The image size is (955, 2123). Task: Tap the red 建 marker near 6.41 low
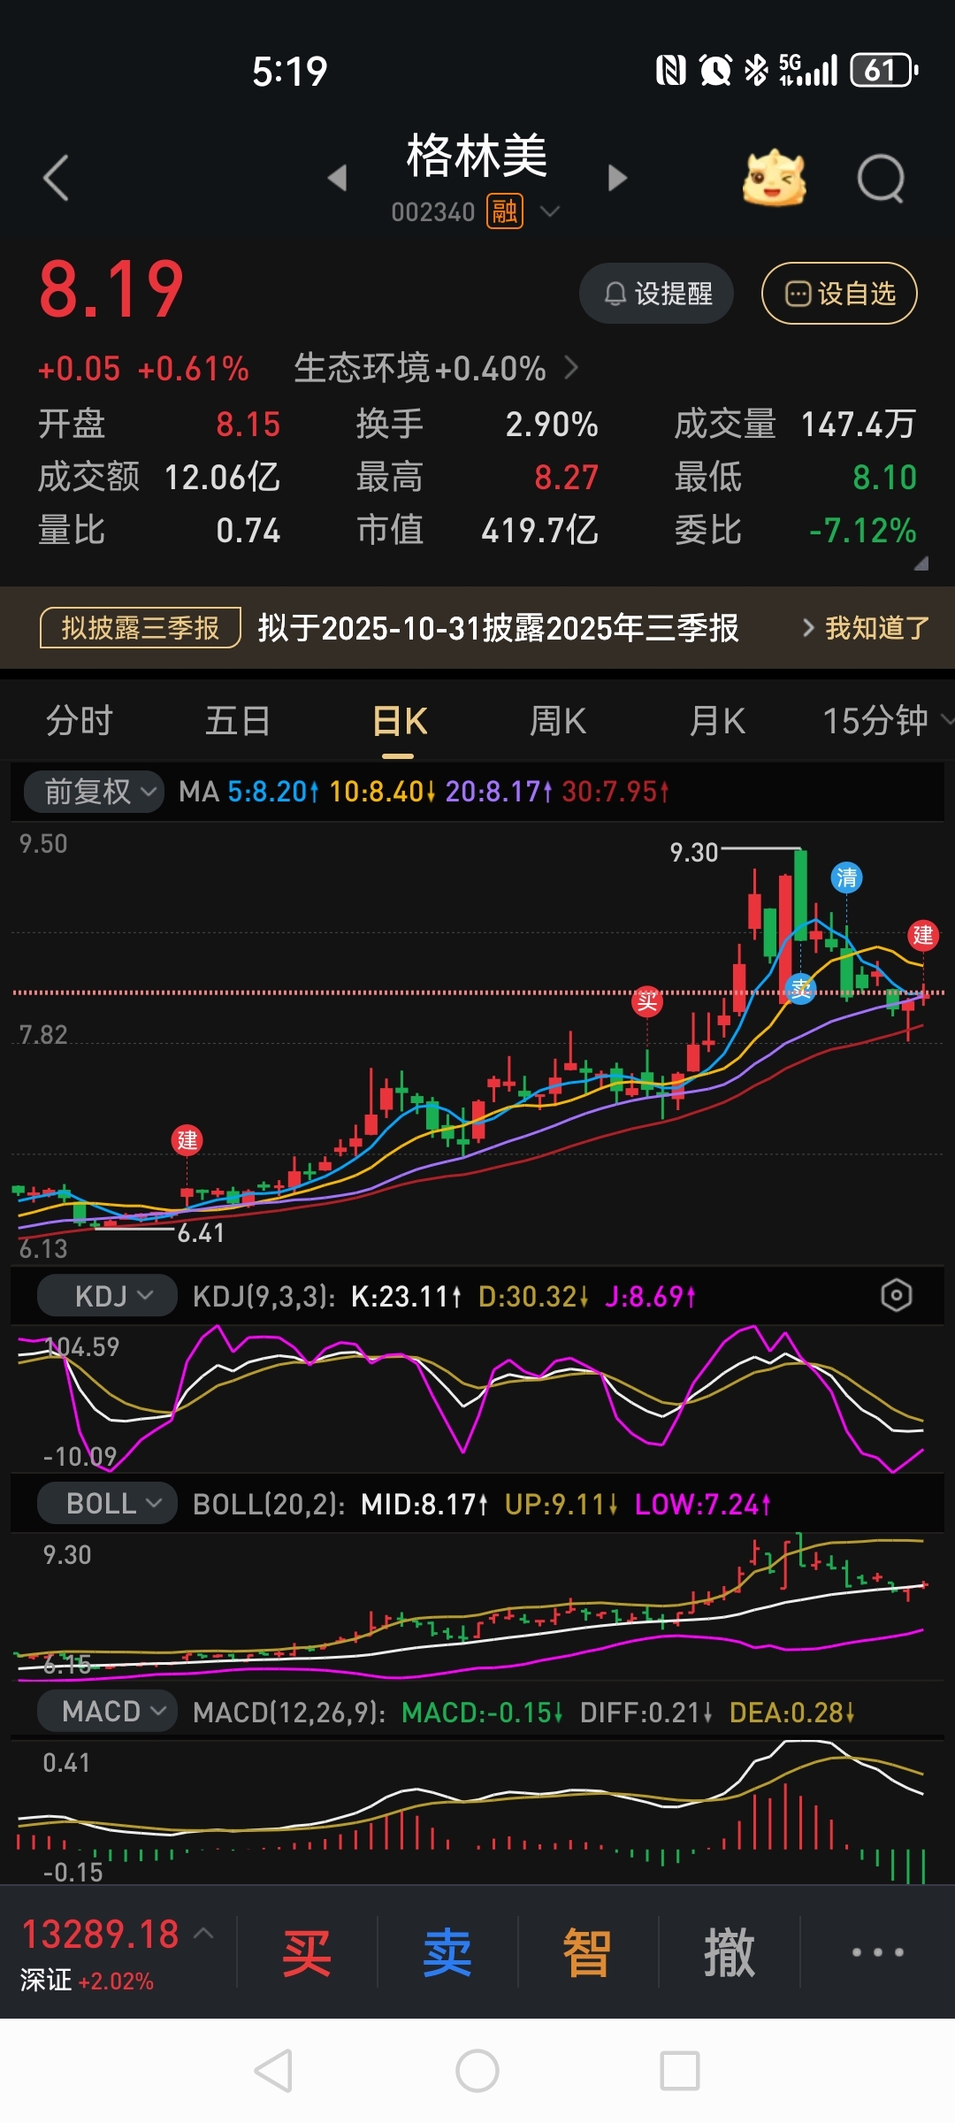187,1140
